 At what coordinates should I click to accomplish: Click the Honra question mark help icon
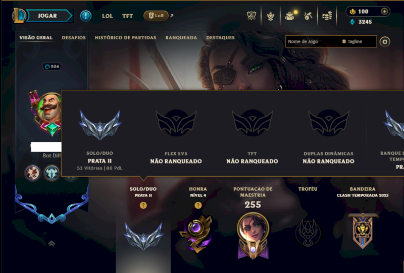[x=198, y=205]
